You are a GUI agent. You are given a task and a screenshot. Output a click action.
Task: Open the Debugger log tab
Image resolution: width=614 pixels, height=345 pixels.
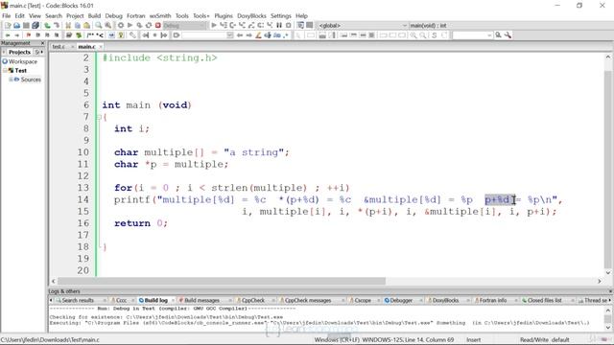click(x=401, y=300)
